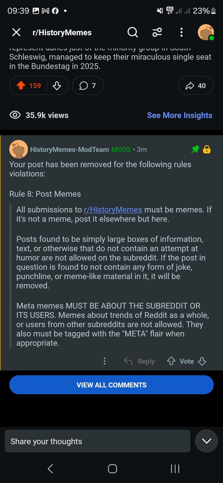Screen dimensions: 223x483
Task: Reply to the ModTeam comment
Action: [139, 361]
